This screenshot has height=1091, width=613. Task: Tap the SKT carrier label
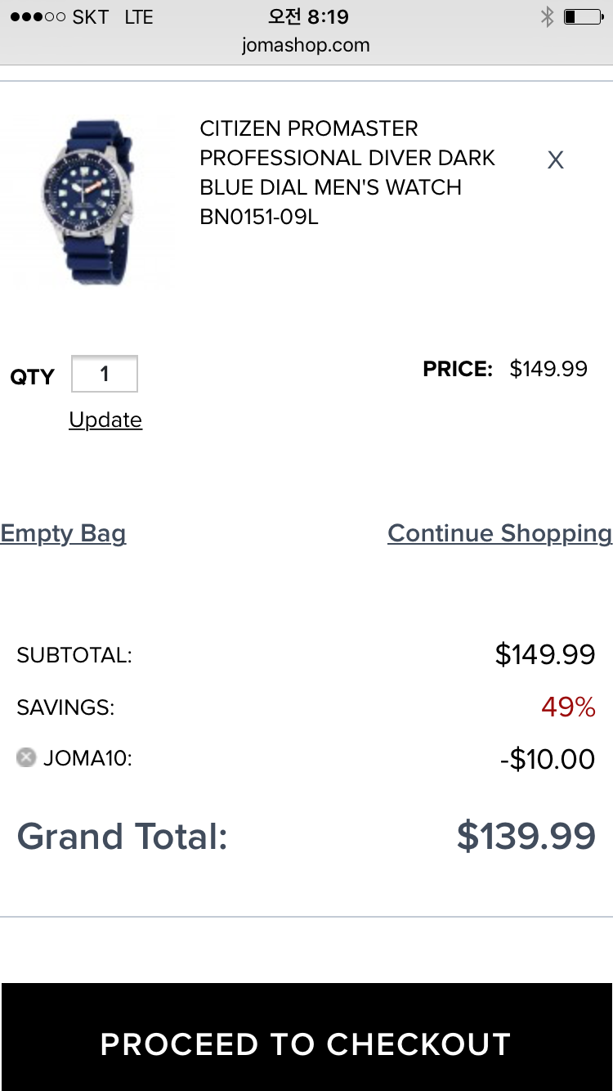pos(91,17)
